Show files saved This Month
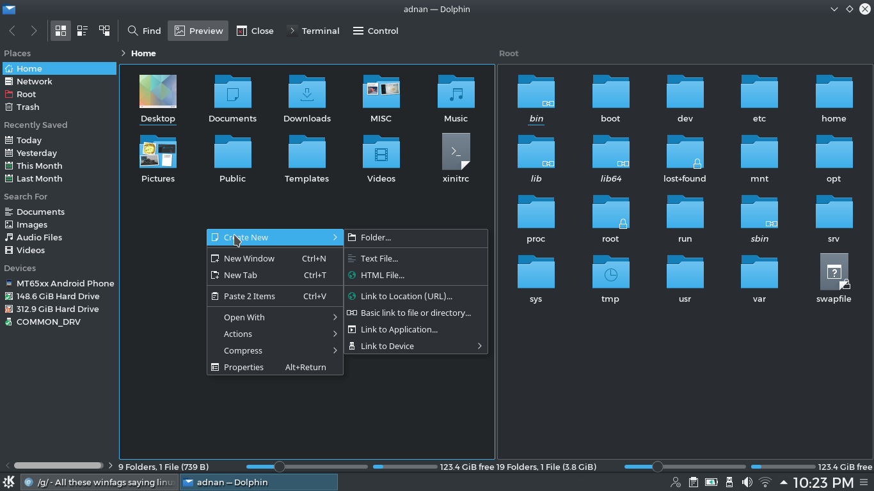This screenshot has width=874, height=491. coord(59,166)
